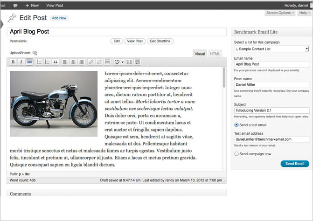The width and height of the screenshot is (313, 221).
Task: Toggle bold formatting in editor toolbar
Action: point(13,62)
